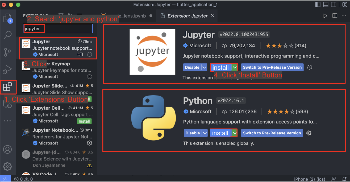Click the Python star rating (593)
The height and width of the screenshot is (182, 350).
(287, 111)
